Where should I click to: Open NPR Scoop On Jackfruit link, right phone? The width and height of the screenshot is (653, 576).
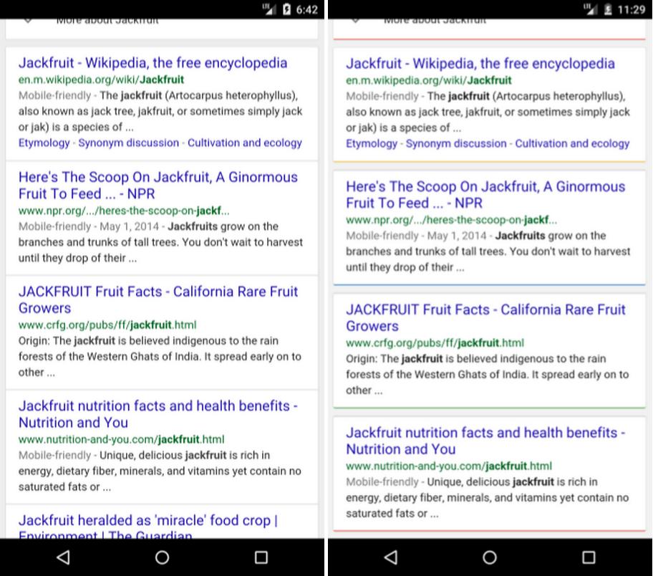point(485,195)
